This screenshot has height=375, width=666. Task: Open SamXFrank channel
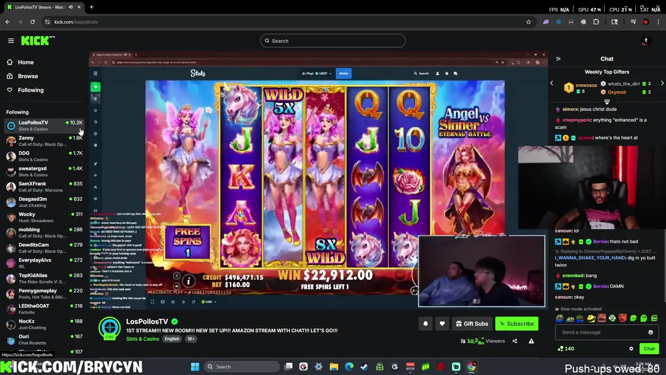click(44, 186)
